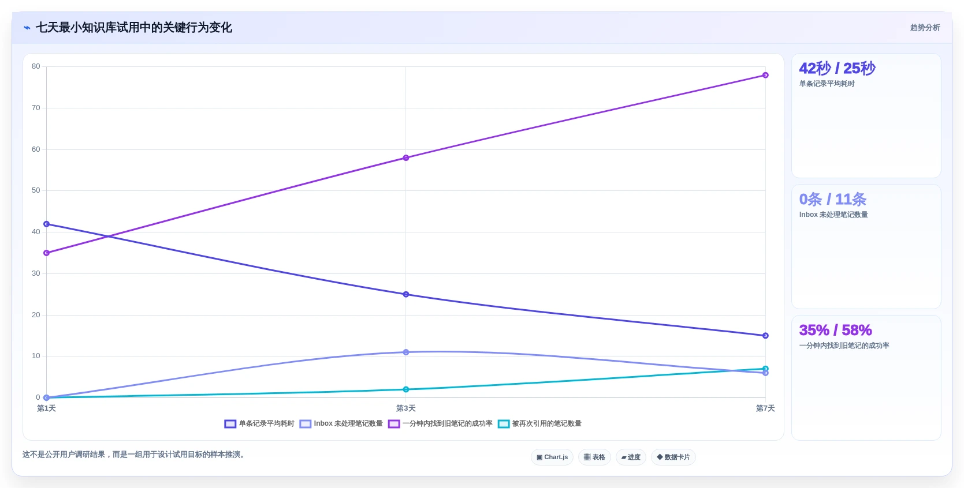Viewport: 964px width, 488px height.
Task: Click the 80 y-axis tick label
Action: 36,66
